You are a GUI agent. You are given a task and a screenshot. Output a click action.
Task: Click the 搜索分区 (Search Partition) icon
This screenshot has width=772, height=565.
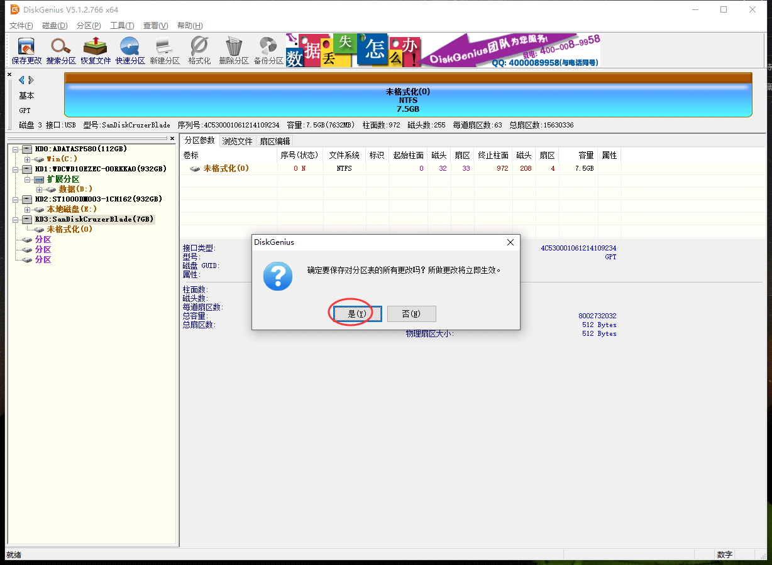[61, 51]
